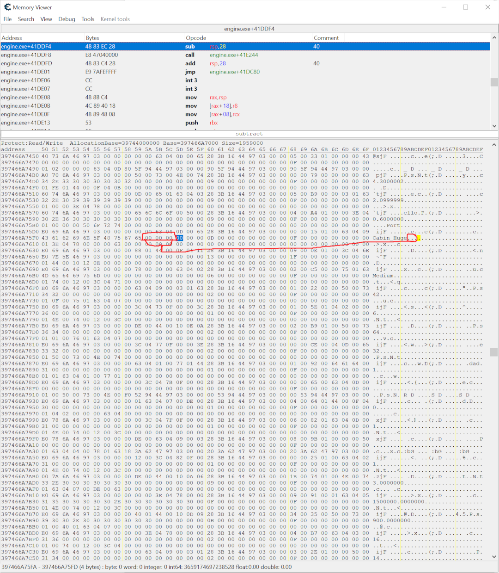
Task: Click the '4.3000002' ASCII text
Action: tap(388, 181)
